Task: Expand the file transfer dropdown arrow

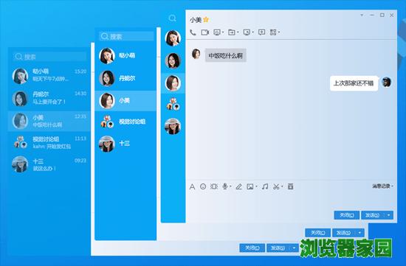Action: [x=238, y=32]
